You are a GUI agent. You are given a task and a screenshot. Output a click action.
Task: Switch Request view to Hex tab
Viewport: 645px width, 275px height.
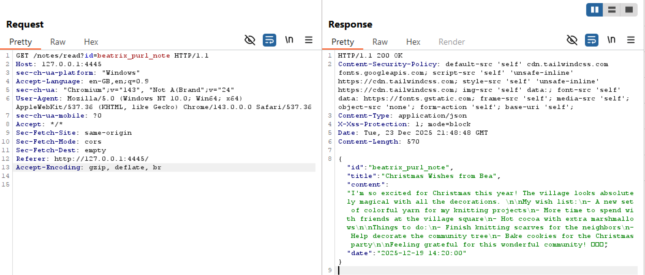[91, 42]
